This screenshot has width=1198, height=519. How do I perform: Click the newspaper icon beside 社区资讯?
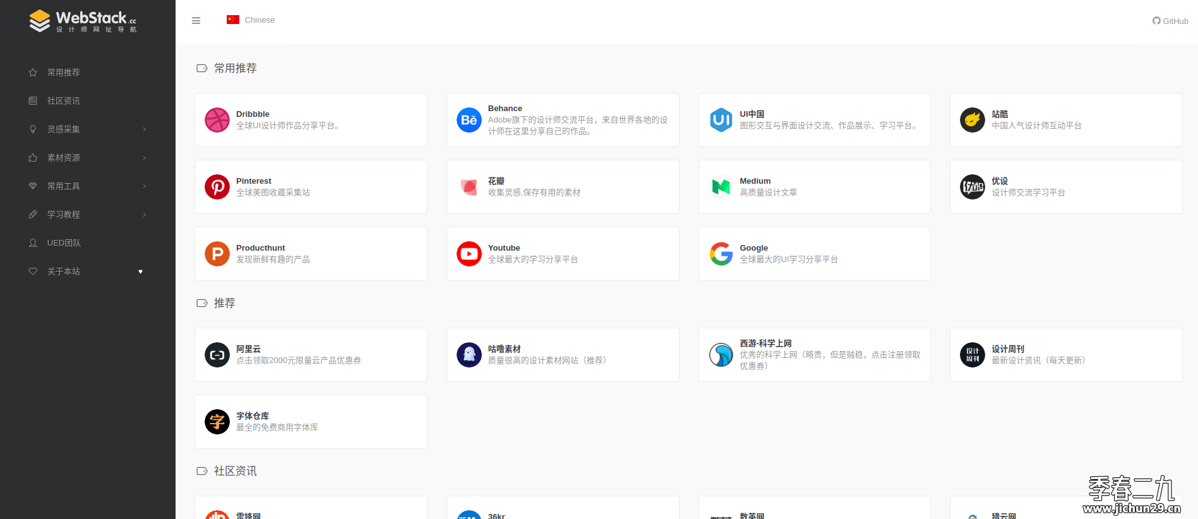click(33, 101)
